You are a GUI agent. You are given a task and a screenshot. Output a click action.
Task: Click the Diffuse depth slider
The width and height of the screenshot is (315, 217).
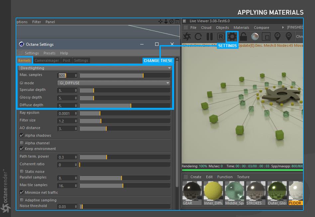click(125, 106)
